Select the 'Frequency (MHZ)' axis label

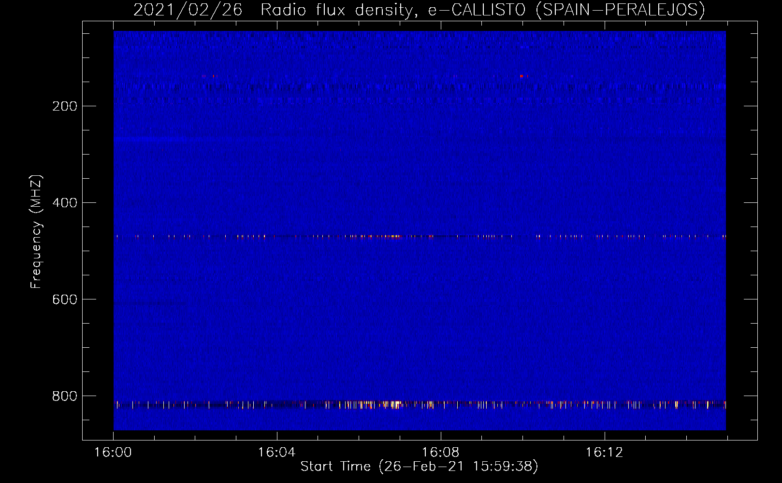tap(36, 232)
